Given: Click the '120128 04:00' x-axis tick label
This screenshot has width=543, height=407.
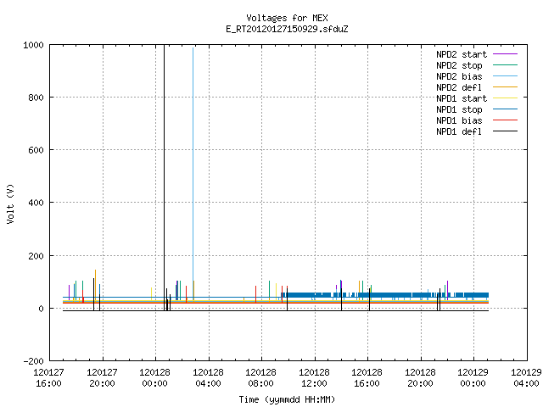Looking at the screenshot, I should [208, 378].
